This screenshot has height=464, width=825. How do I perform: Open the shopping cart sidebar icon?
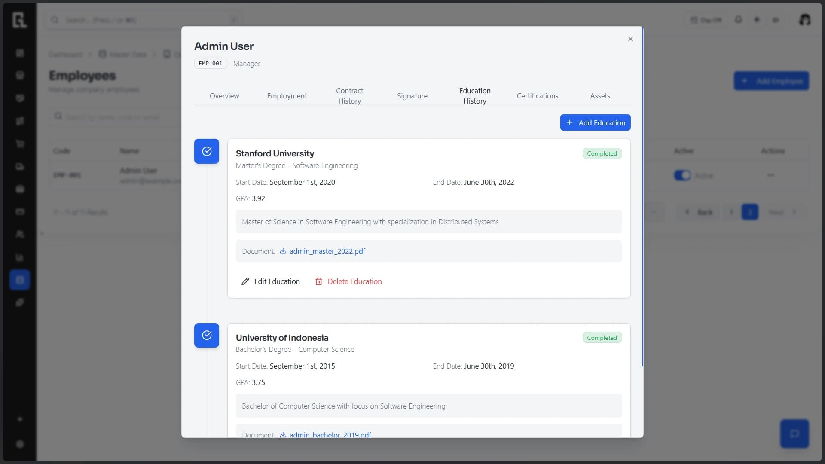[20, 143]
